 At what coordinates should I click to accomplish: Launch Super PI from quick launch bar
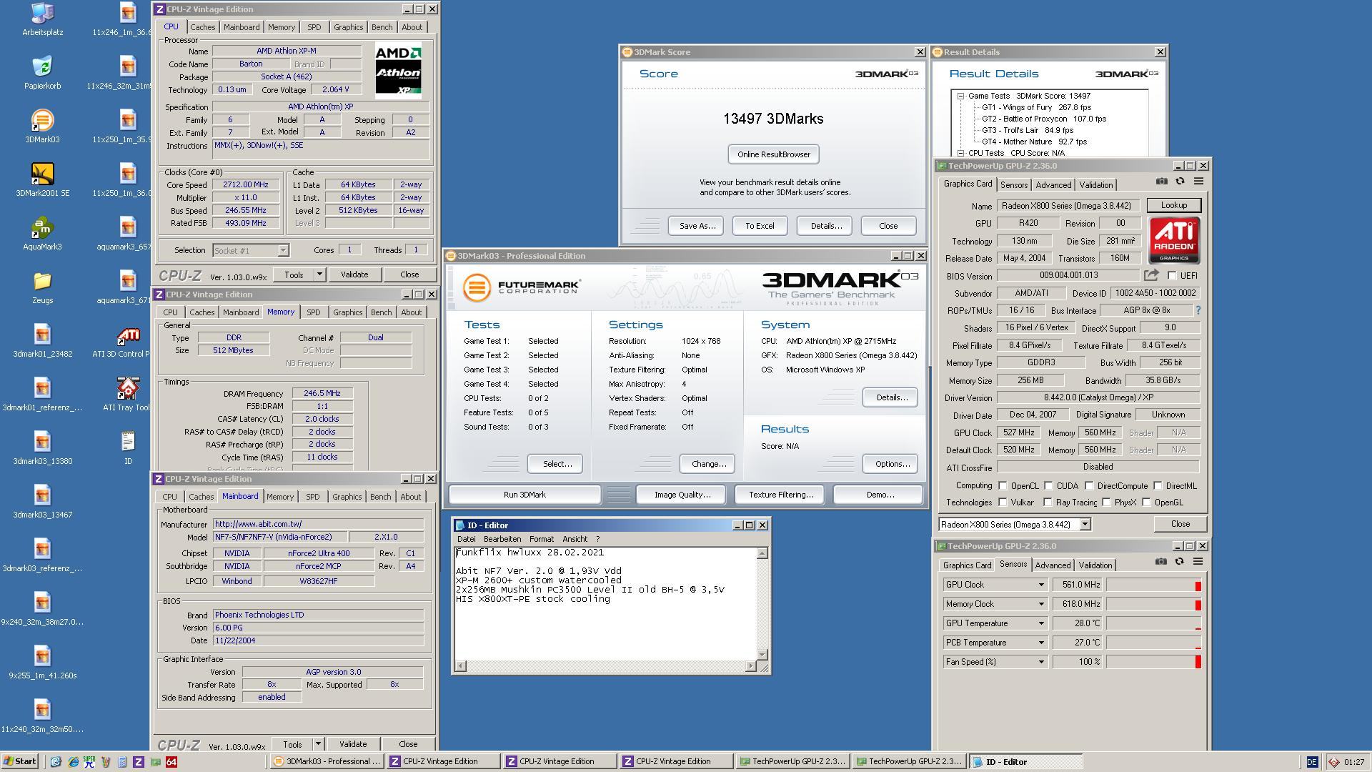tap(89, 762)
